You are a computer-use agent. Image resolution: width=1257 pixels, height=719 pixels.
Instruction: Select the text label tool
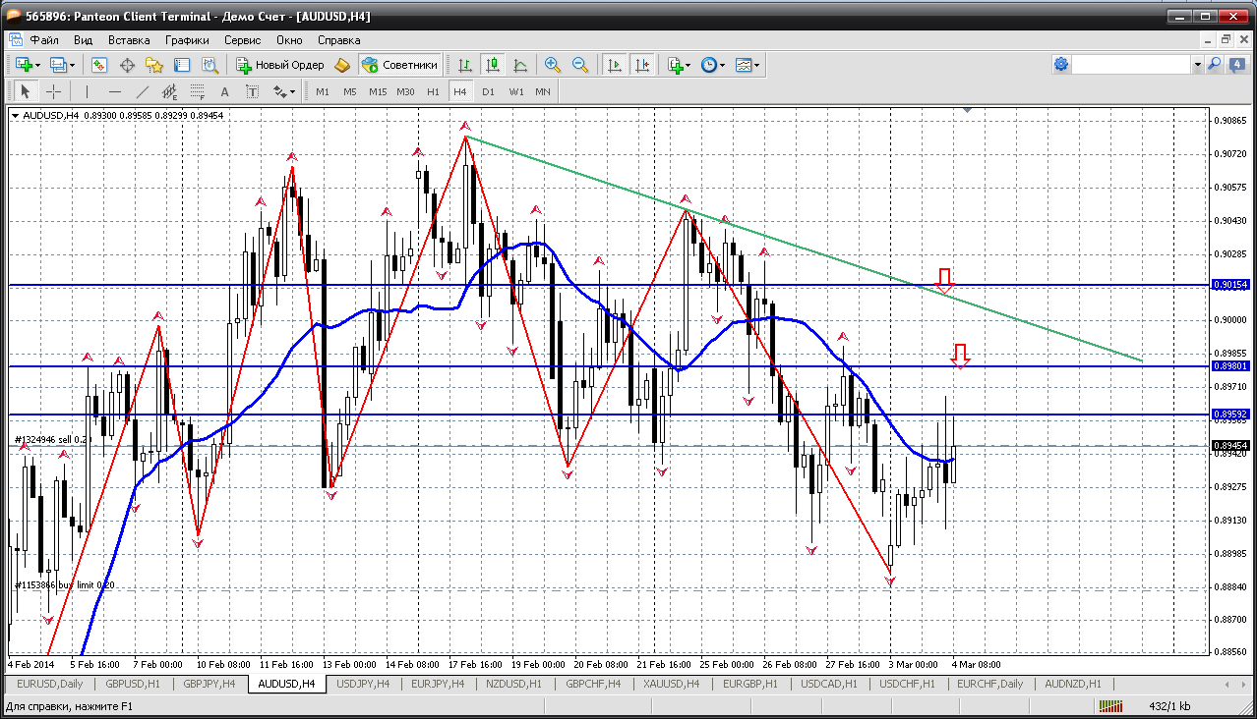(253, 91)
